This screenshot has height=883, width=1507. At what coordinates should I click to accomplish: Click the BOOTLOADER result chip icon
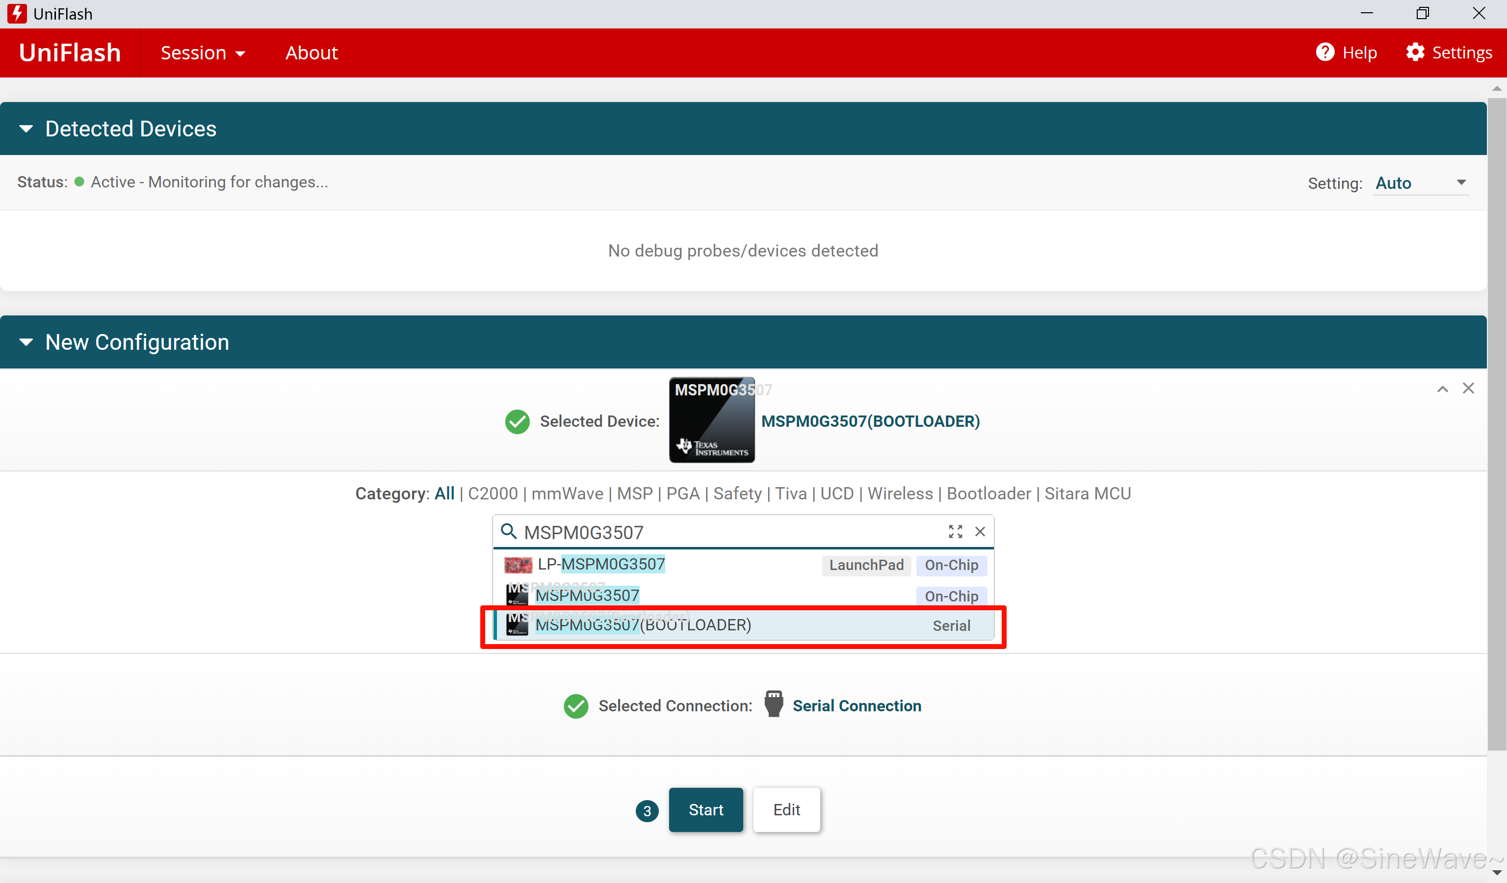(x=517, y=625)
